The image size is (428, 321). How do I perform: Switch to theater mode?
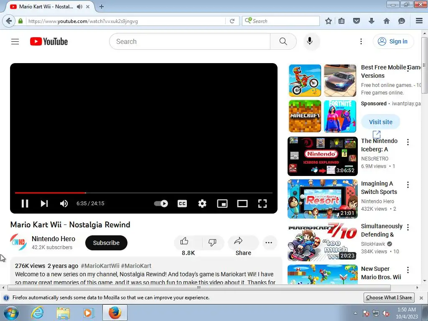click(x=242, y=204)
